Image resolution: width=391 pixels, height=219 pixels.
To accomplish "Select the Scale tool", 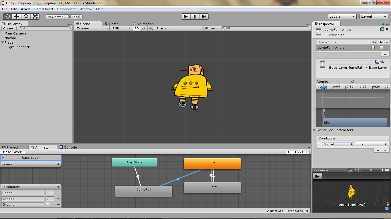I will [35, 17].
